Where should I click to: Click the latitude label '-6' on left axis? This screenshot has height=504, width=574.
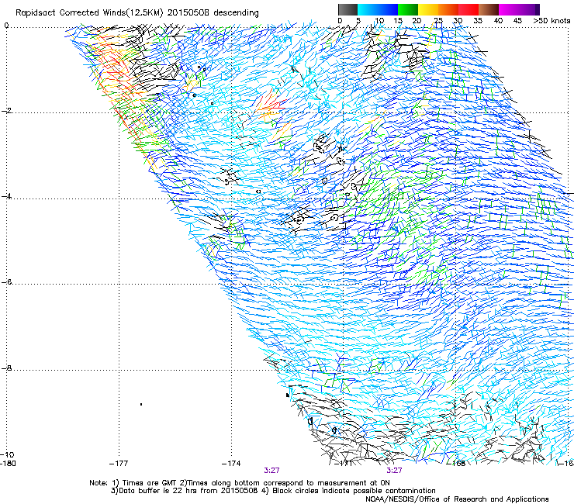point(6,281)
